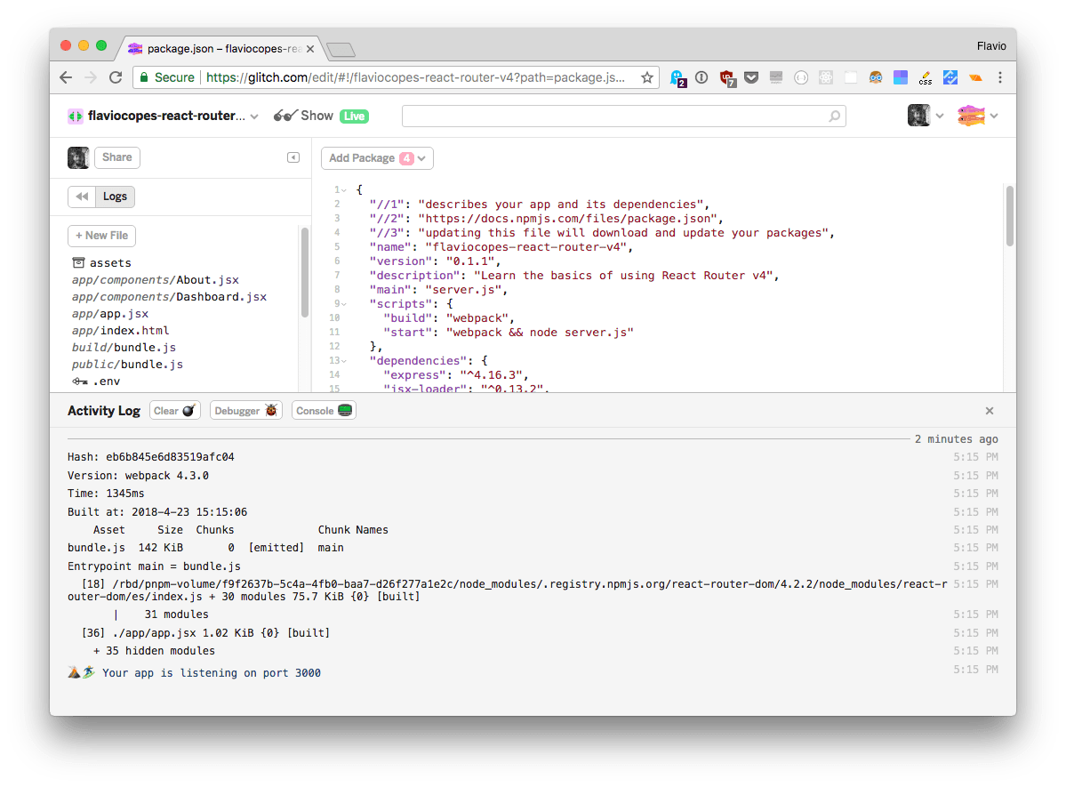Toggle the Logs panel button
The image size is (1066, 787).
[x=115, y=196]
